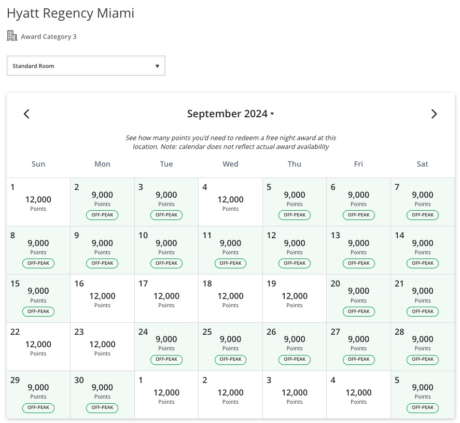Click the Sun column header
Screen dimensions: 460x423
click(x=38, y=163)
